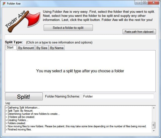Viewport: 161px width, 138px height.
Task: Click the Folder Axe title bar icon
Action: [x=4, y=4]
